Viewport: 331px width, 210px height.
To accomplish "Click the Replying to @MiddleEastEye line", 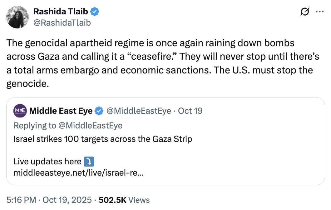I will pyautogui.click(x=68, y=125).
